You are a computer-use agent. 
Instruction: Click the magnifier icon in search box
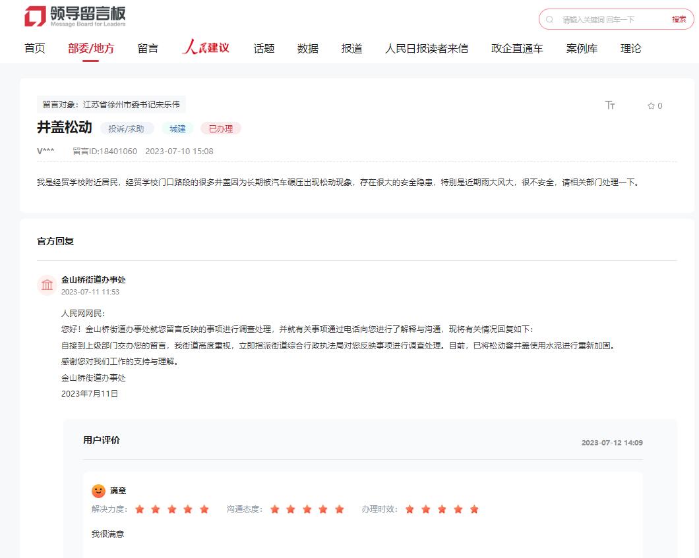pos(550,20)
